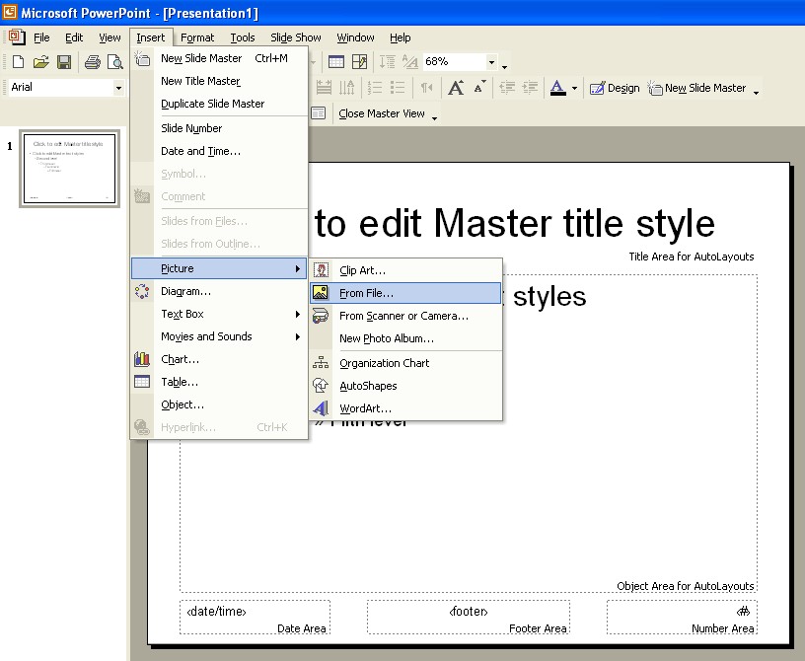The height and width of the screenshot is (661, 805).
Task: Open the Font Color dropdown arrow
Action: pos(574,88)
